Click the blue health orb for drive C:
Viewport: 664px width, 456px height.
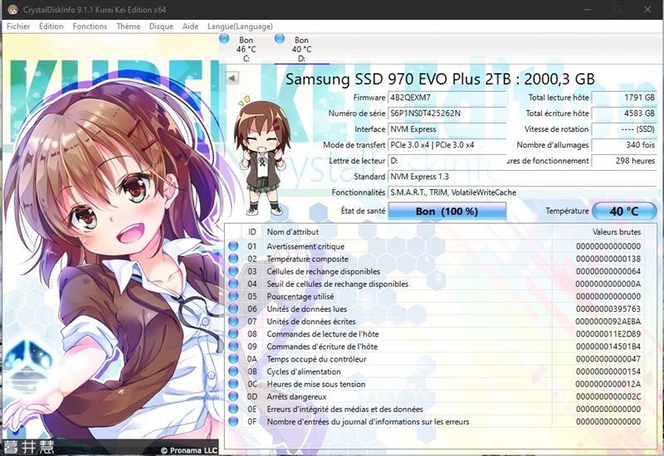(x=224, y=39)
